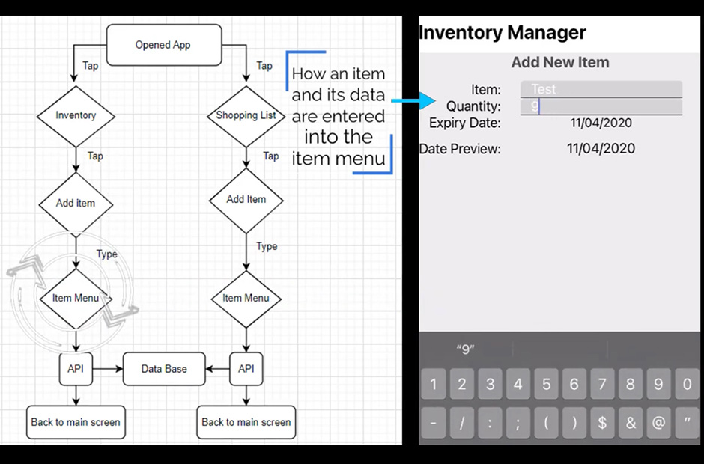Click the Date Preview value 11/04/2020
Screen dimensions: 704x464
pos(601,149)
